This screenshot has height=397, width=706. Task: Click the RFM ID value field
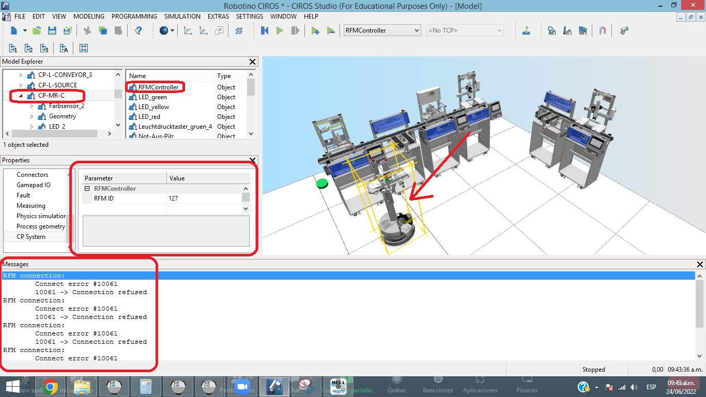[x=204, y=198]
